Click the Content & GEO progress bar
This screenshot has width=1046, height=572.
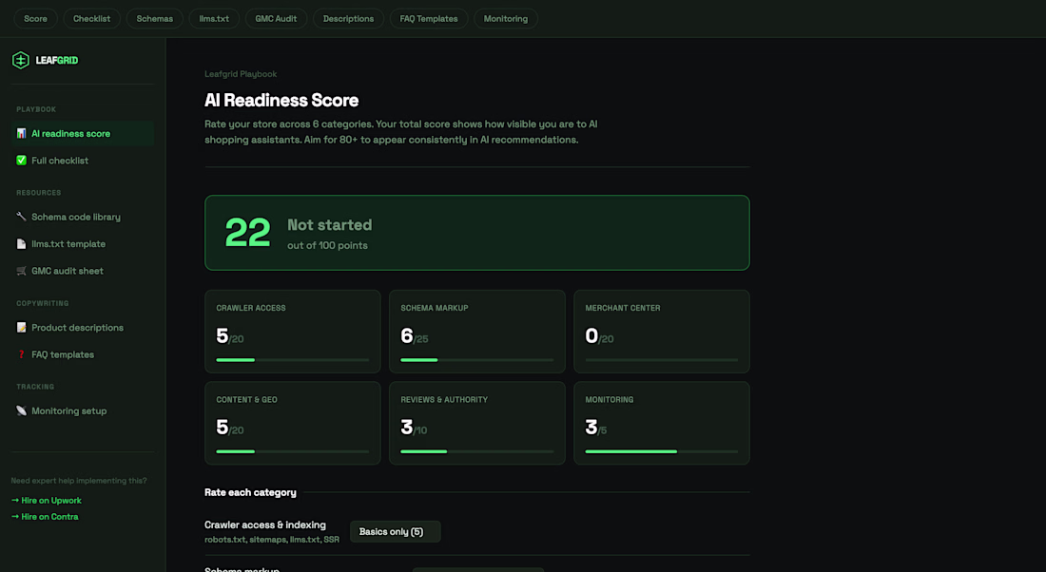pos(293,451)
